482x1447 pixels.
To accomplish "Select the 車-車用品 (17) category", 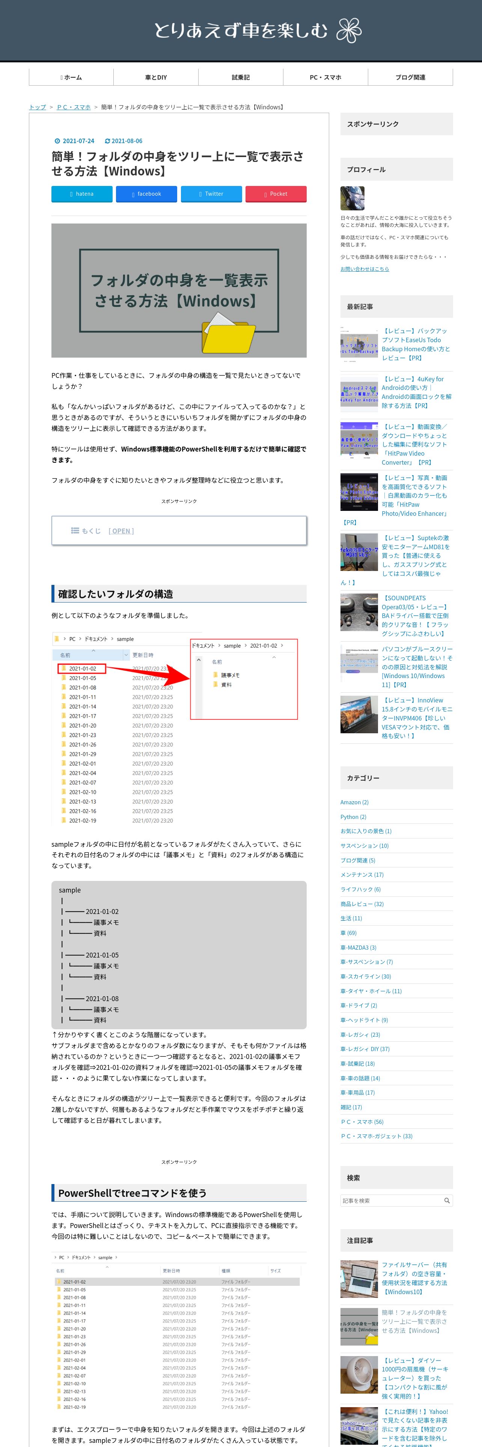I will [357, 1092].
